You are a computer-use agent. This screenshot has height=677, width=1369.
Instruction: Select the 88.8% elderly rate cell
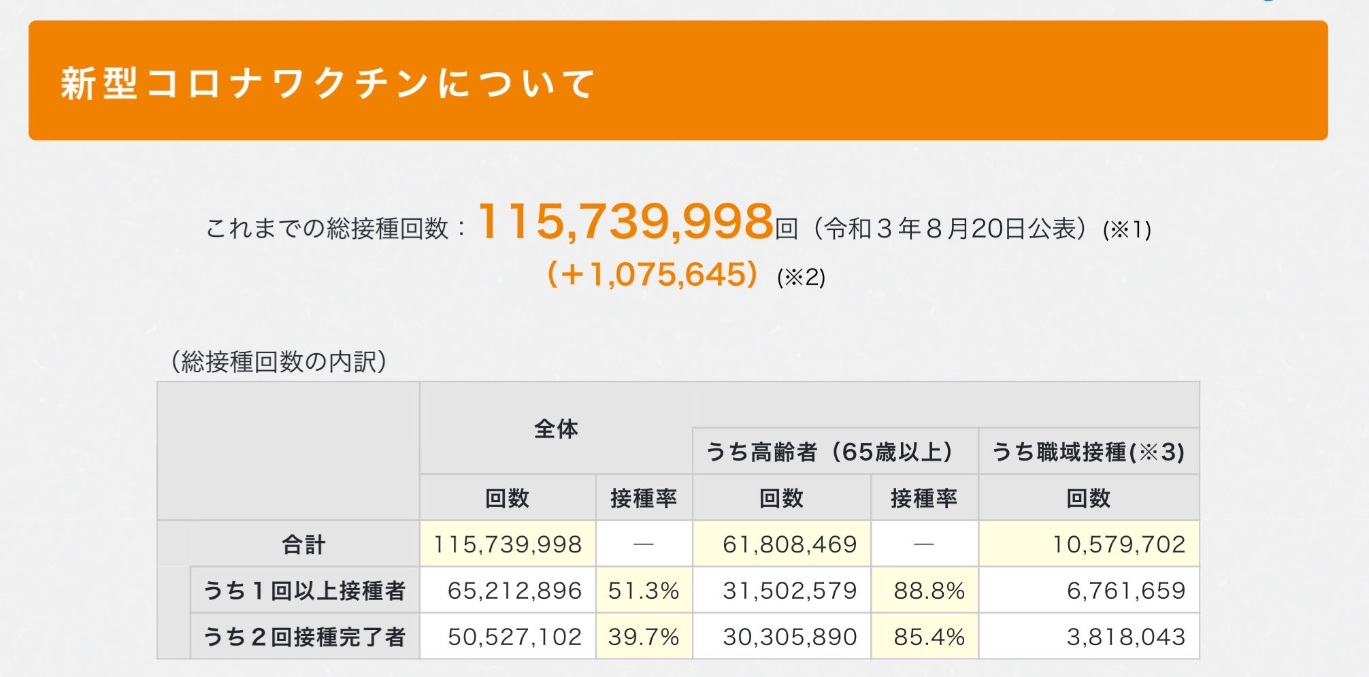[x=928, y=591]
